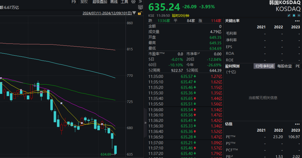Select the 11:35:00 tick row

click(185, 76)
